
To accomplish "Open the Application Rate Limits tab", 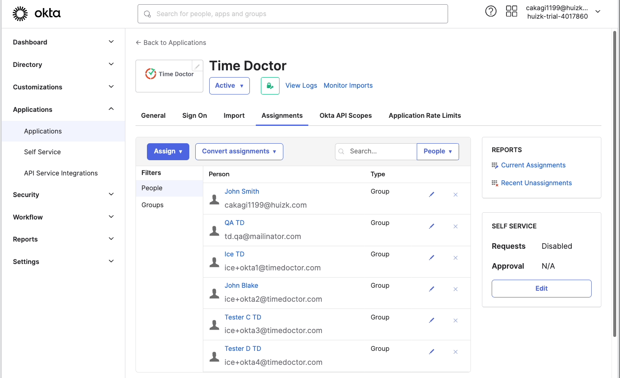I will 425,115.
